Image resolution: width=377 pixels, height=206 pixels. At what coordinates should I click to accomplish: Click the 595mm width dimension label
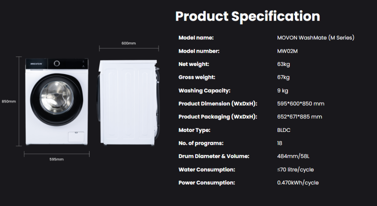tap(57, 159)
